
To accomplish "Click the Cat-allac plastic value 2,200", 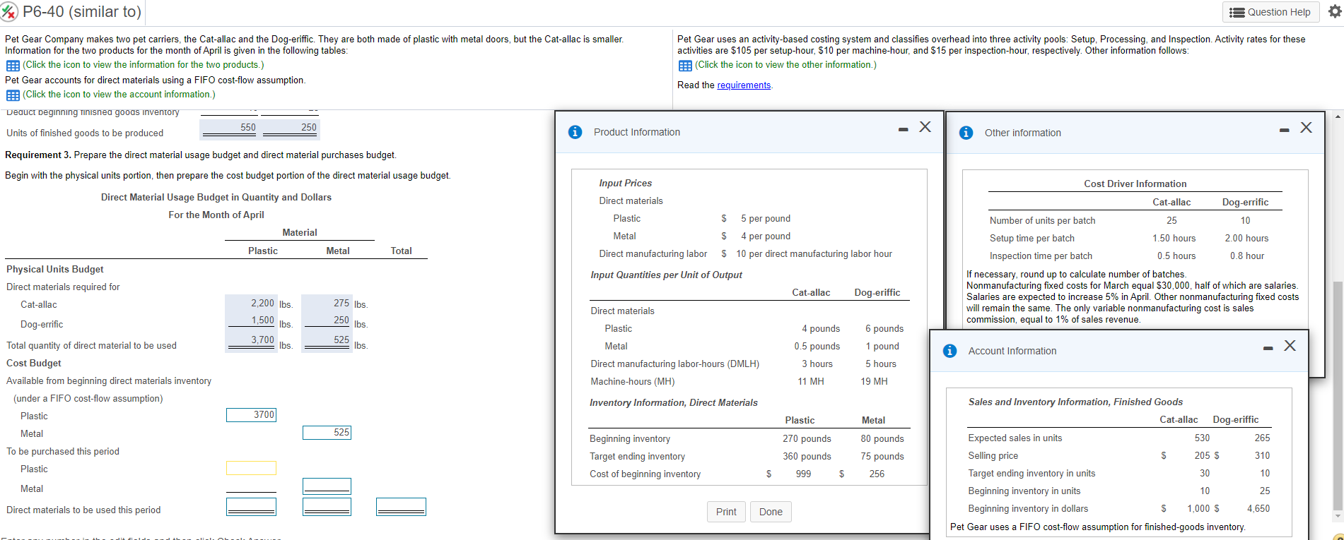I will pyautogui.click(x=262, y=303).
